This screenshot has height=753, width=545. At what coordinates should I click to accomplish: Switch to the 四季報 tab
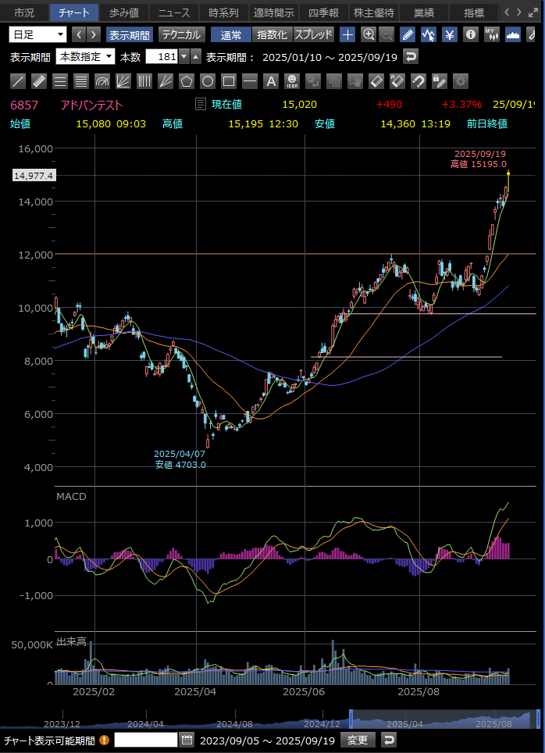pos(323,12)
